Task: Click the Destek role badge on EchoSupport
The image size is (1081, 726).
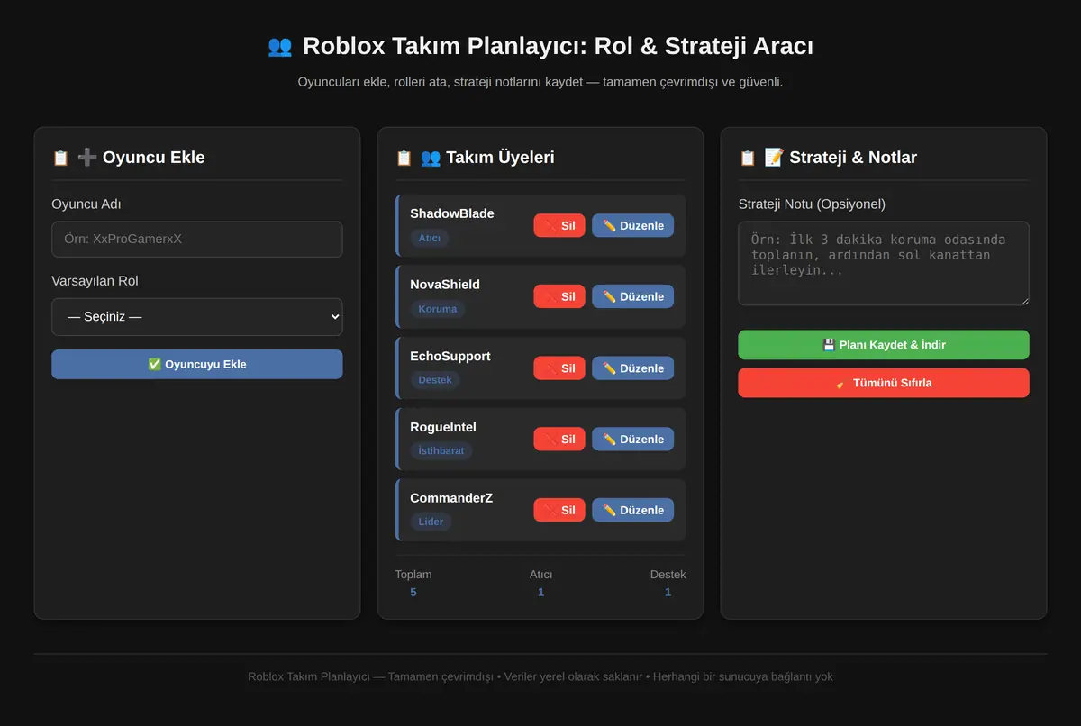Action: (x=435, y=380)
